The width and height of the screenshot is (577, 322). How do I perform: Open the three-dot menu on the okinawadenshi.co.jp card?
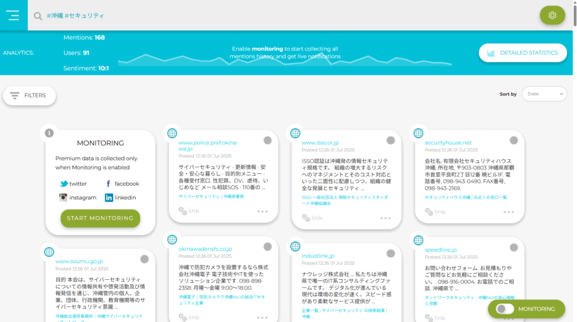point(263,317)
